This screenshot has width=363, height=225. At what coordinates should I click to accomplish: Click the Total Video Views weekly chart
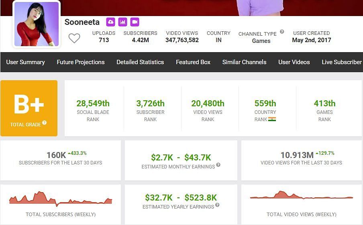point(301,197)
